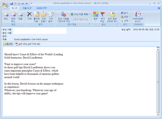Click the 전체 회신 (Reply All) button

13,17
